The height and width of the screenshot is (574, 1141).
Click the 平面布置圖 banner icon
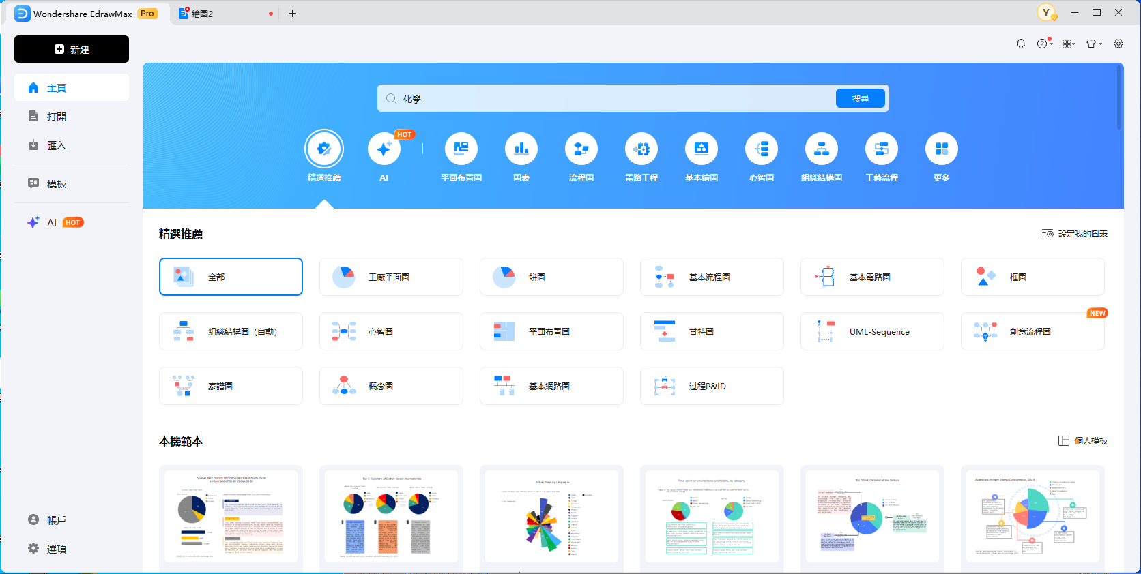pos(461,149)
